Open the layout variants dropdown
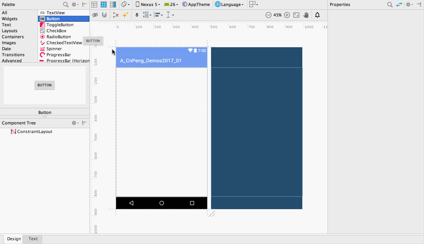 [253, 4]
